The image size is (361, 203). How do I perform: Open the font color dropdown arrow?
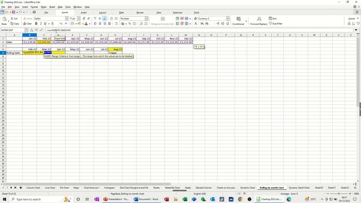pyautogui.click(x=89, y=24)
